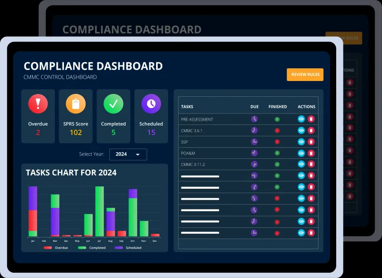Click the purple segment of the Mar bar
Screen dimensions: 382x278
pos(55,221)
